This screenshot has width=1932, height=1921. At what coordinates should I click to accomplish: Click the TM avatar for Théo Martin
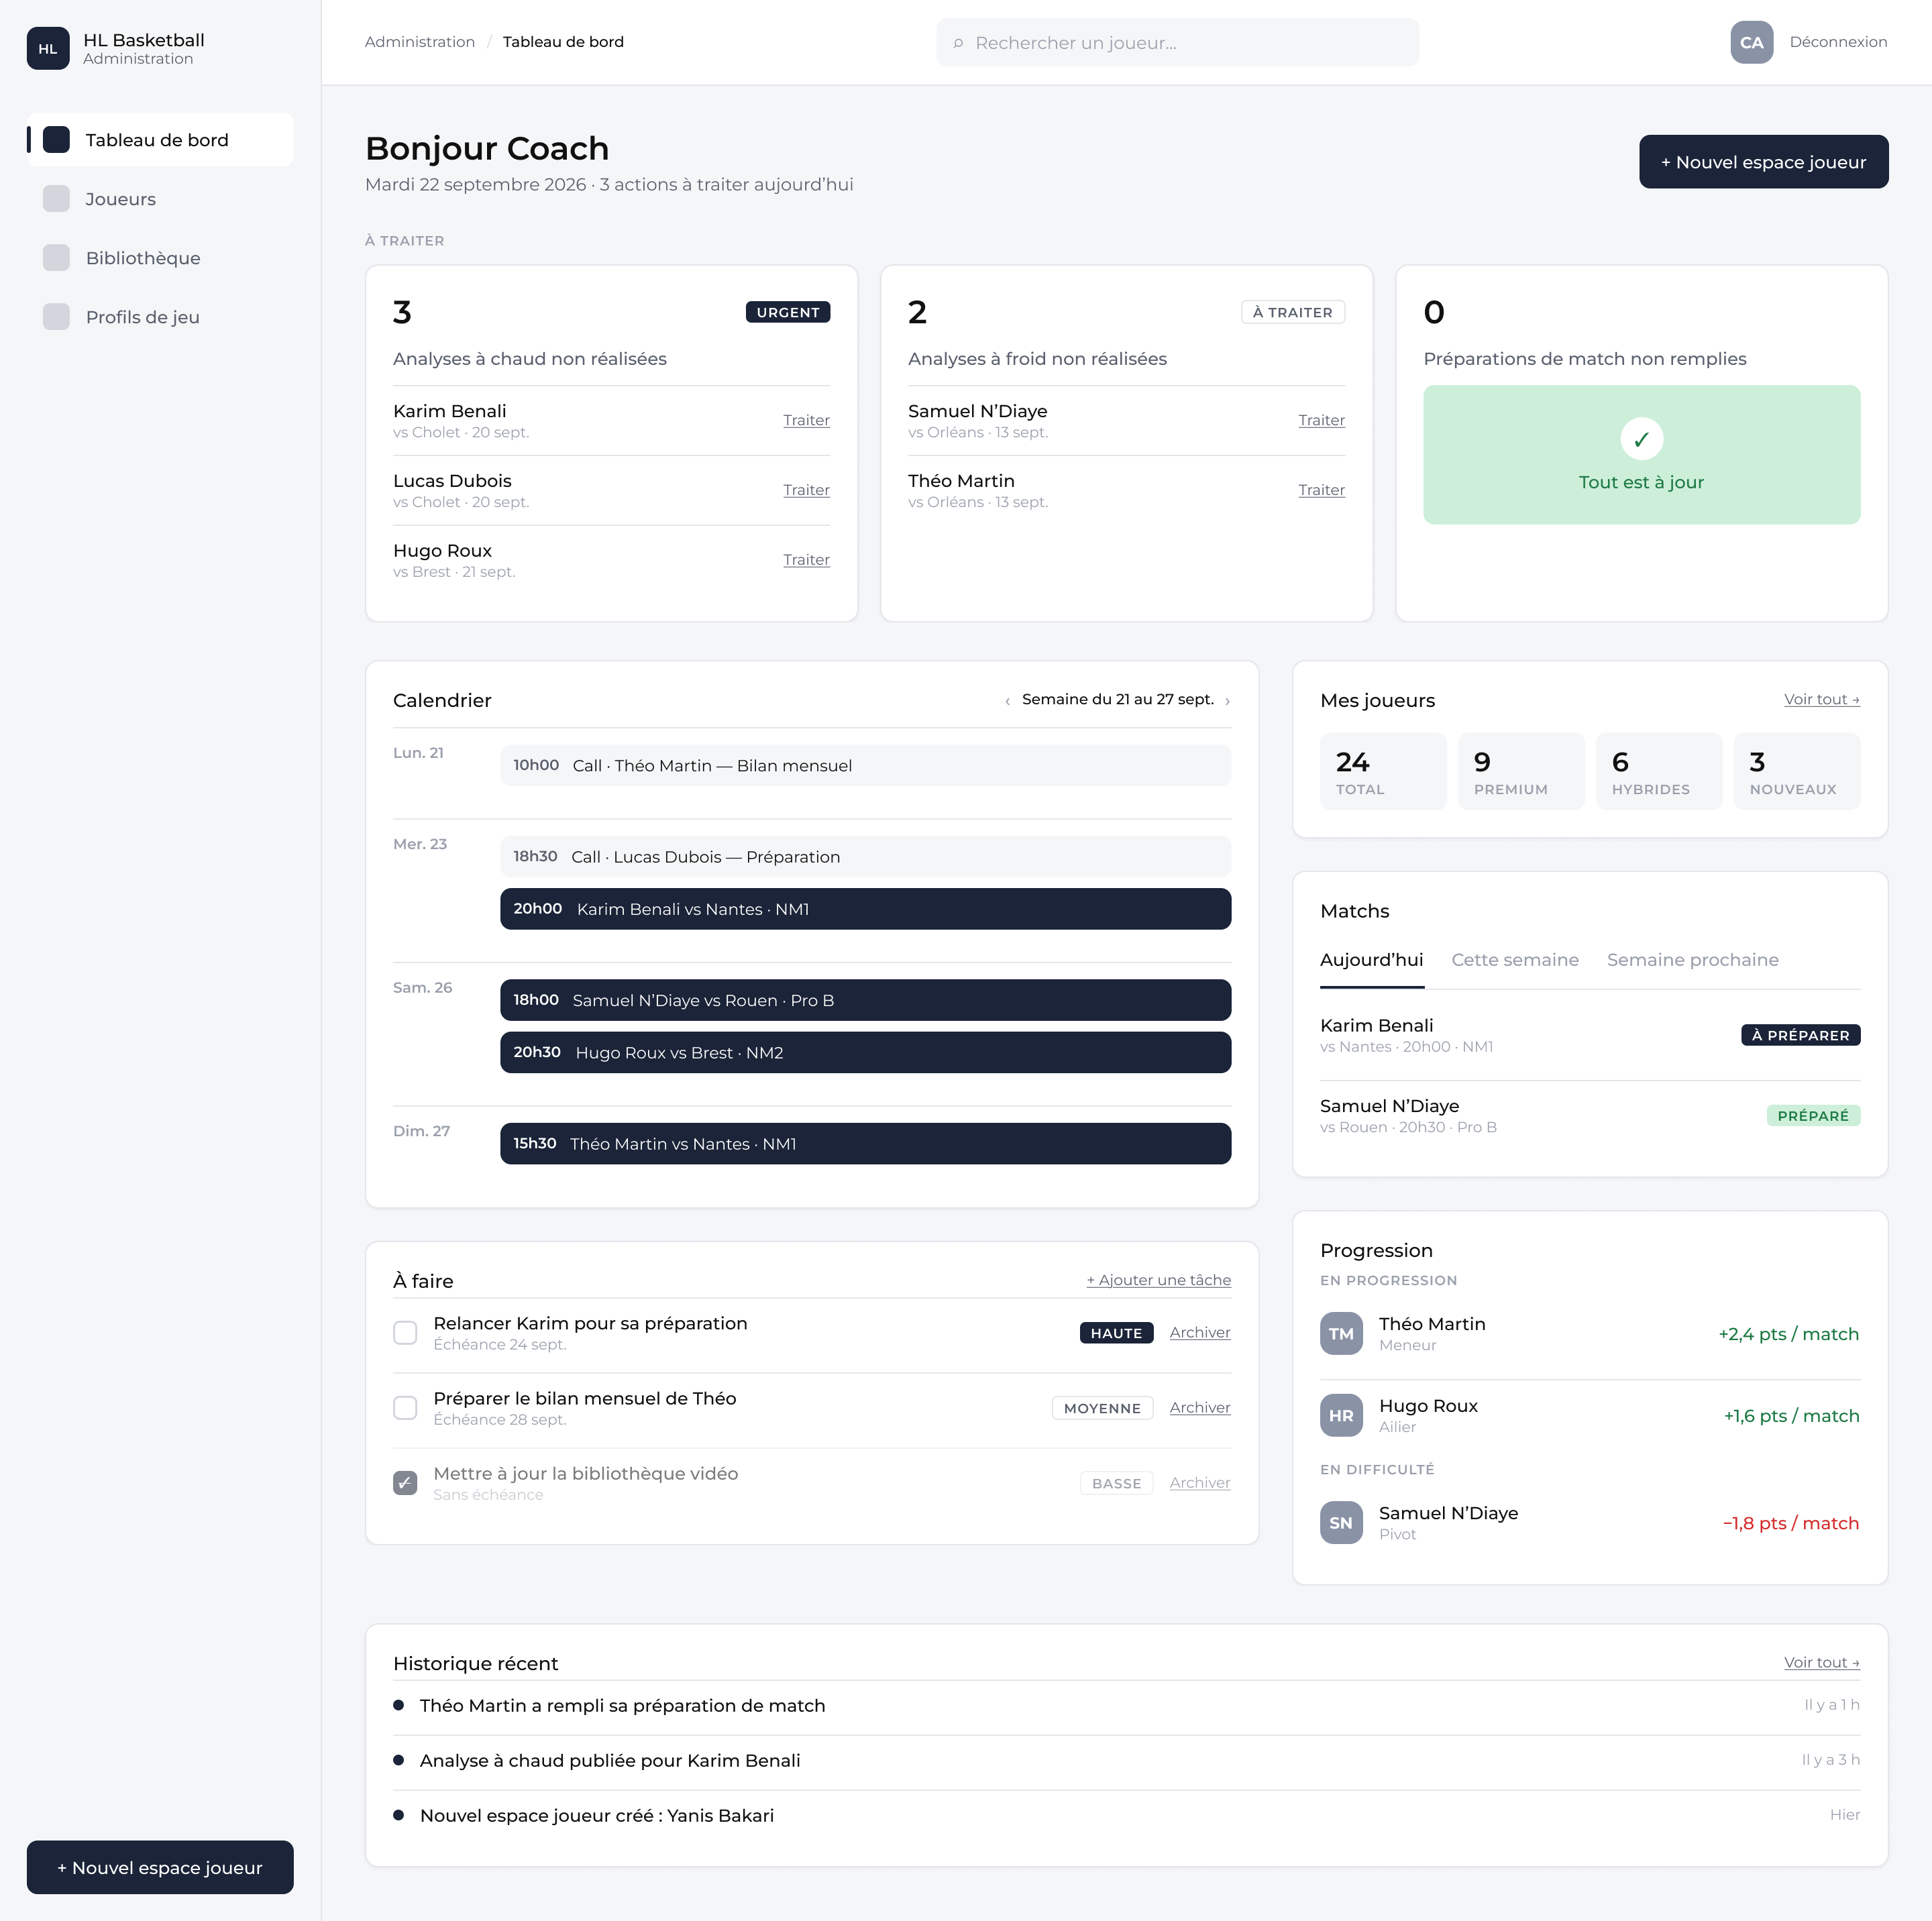pyautogui.click(x=1341, y=1334)
